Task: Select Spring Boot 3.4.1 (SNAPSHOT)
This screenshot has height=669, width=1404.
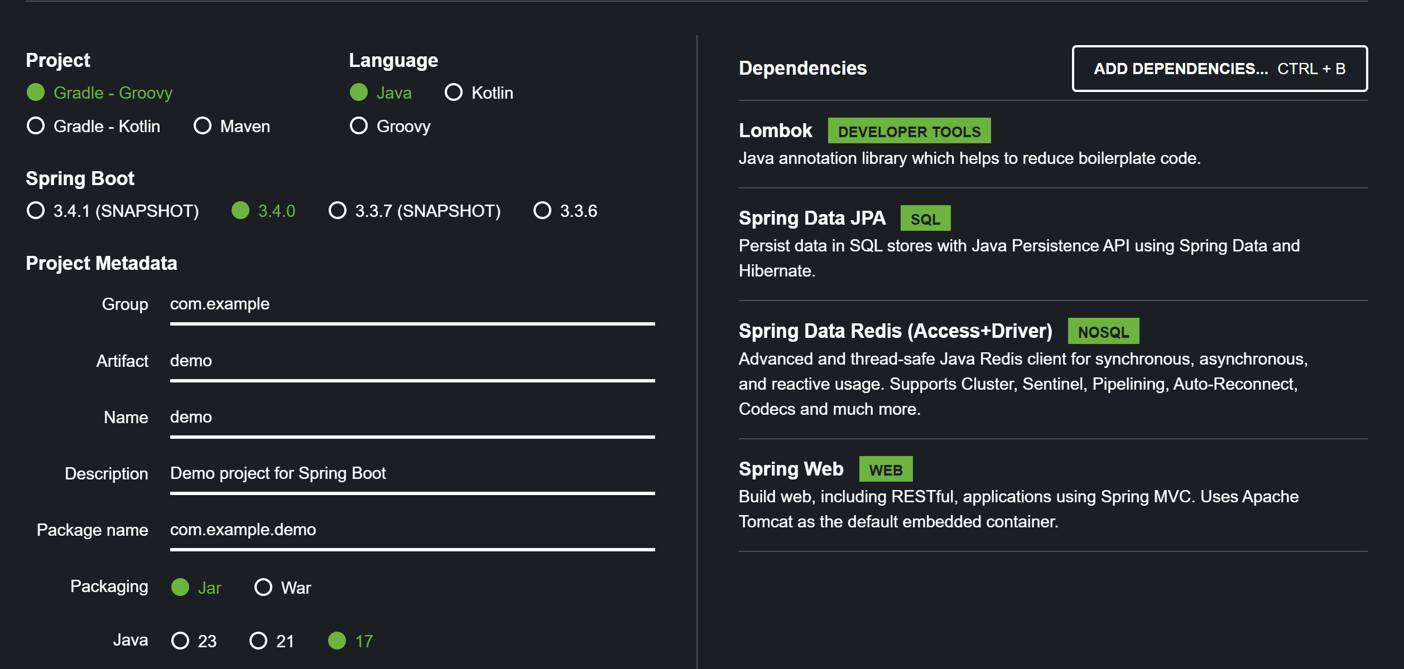Action: pyautogui.click(x=36, y=211)
